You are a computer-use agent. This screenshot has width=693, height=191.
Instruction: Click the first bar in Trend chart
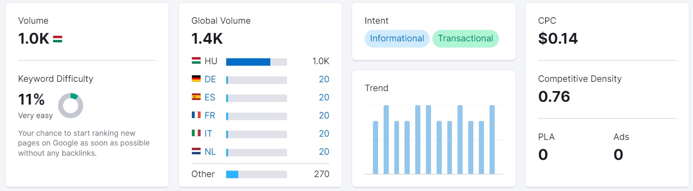click(x=375, y=147)
